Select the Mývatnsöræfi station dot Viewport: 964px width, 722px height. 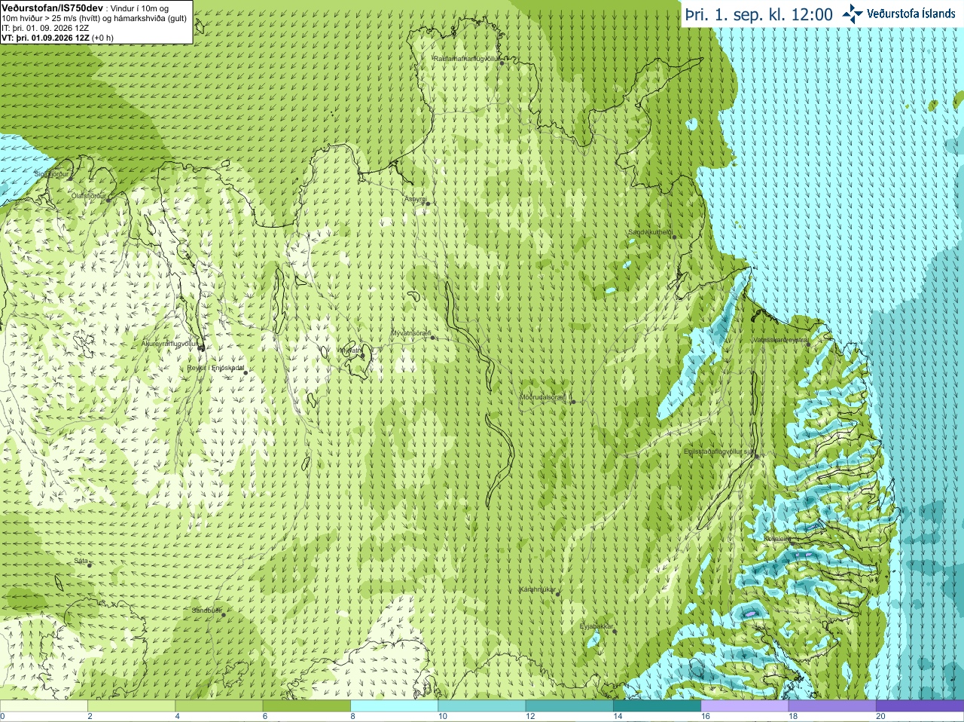[x=433, y=338]
